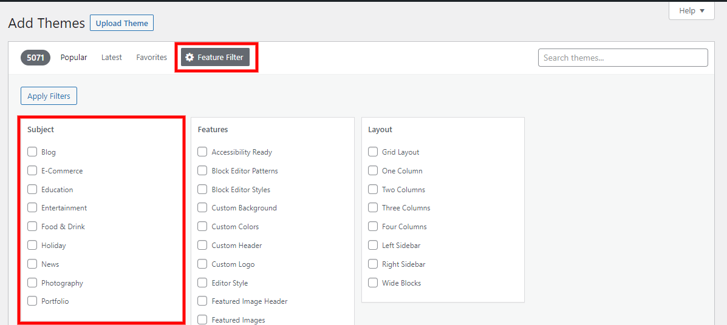Check the Wide Blocks checkbox
The width and height of the screenshot is (727, 325).
click(373, 283)
